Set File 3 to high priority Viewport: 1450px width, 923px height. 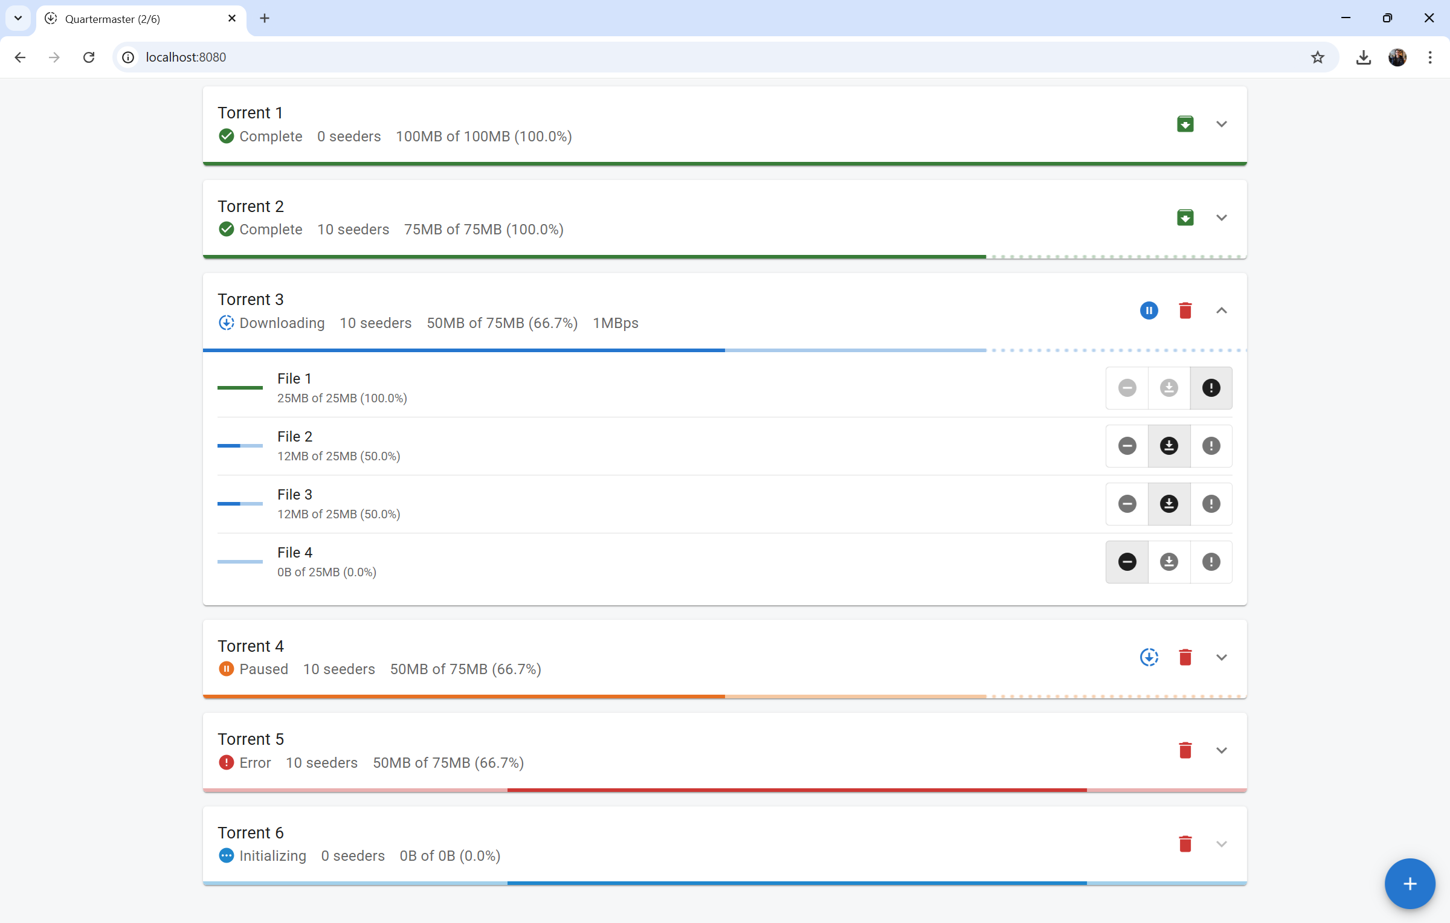click(x=1211, y=504)
